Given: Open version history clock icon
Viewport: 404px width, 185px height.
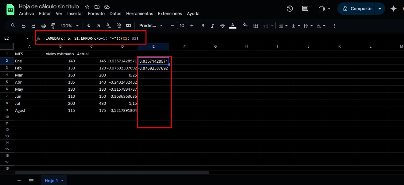Looking at the screenshot, I should (x=289, y=9).
